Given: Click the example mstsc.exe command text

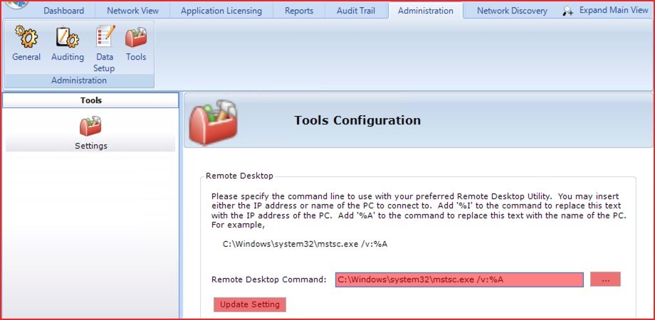Looking at the screenshot, I should 305,245.
